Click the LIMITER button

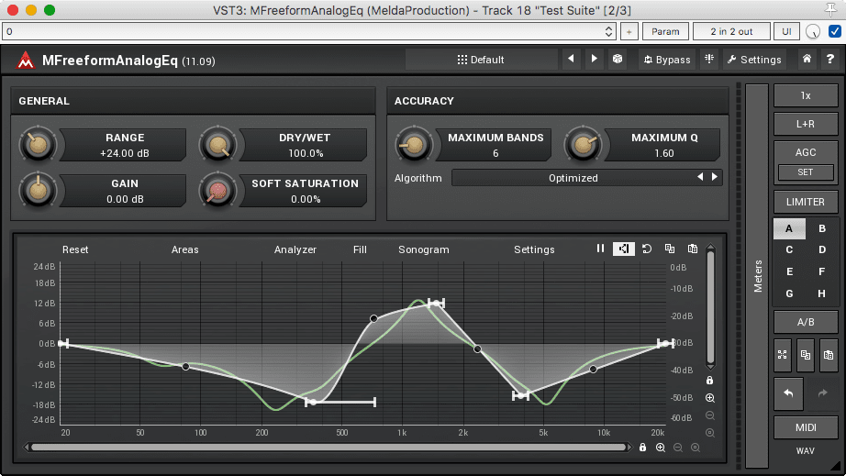[805, 202]
